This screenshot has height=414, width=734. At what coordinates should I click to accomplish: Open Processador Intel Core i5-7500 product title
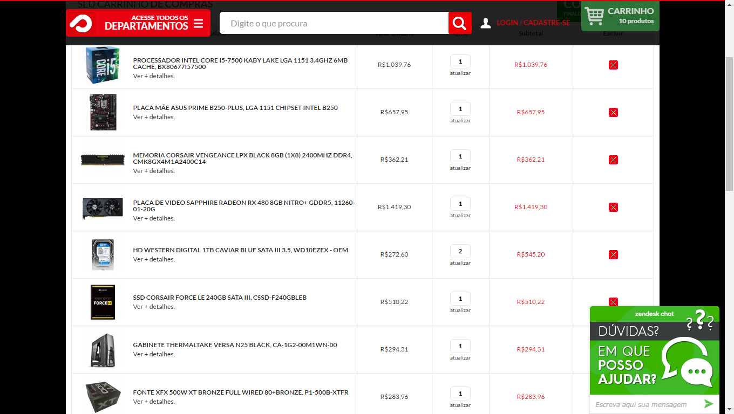241,64
